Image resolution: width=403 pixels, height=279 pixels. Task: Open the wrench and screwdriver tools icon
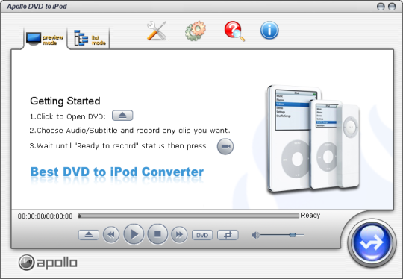(x=157, y=31)
